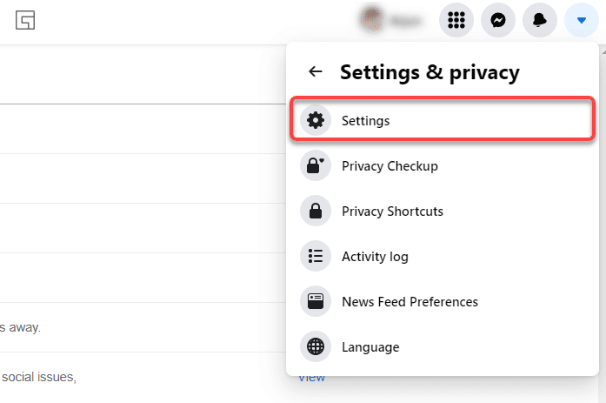
Task: Click the gear icon beside Settings
Action: 316,121
